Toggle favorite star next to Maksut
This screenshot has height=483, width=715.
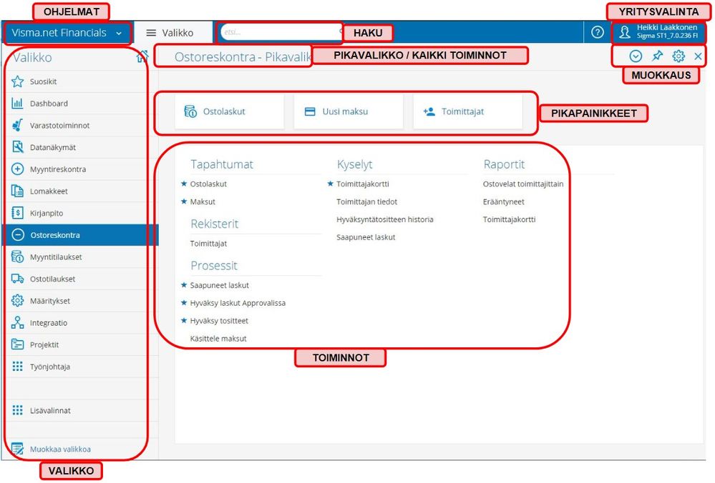coord(184,201)
